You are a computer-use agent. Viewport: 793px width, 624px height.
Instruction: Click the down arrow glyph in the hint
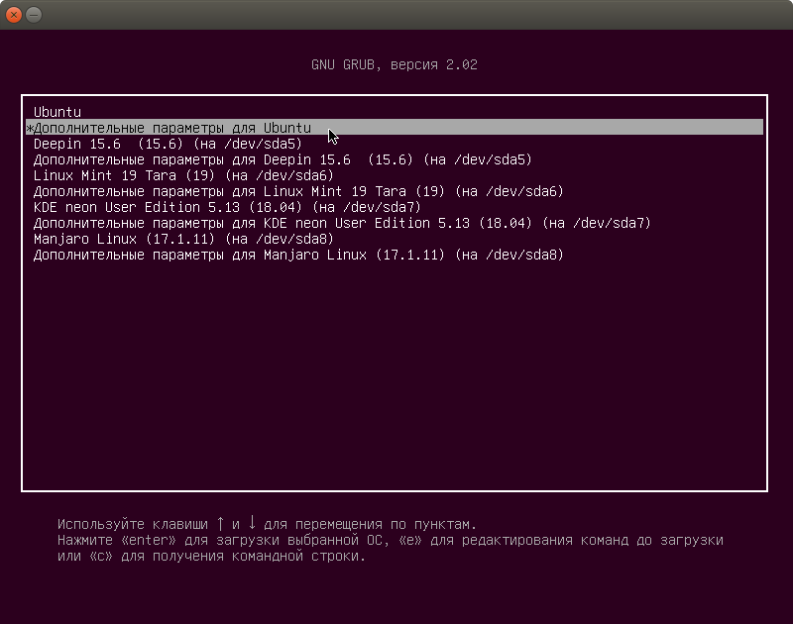coord(252,523)
